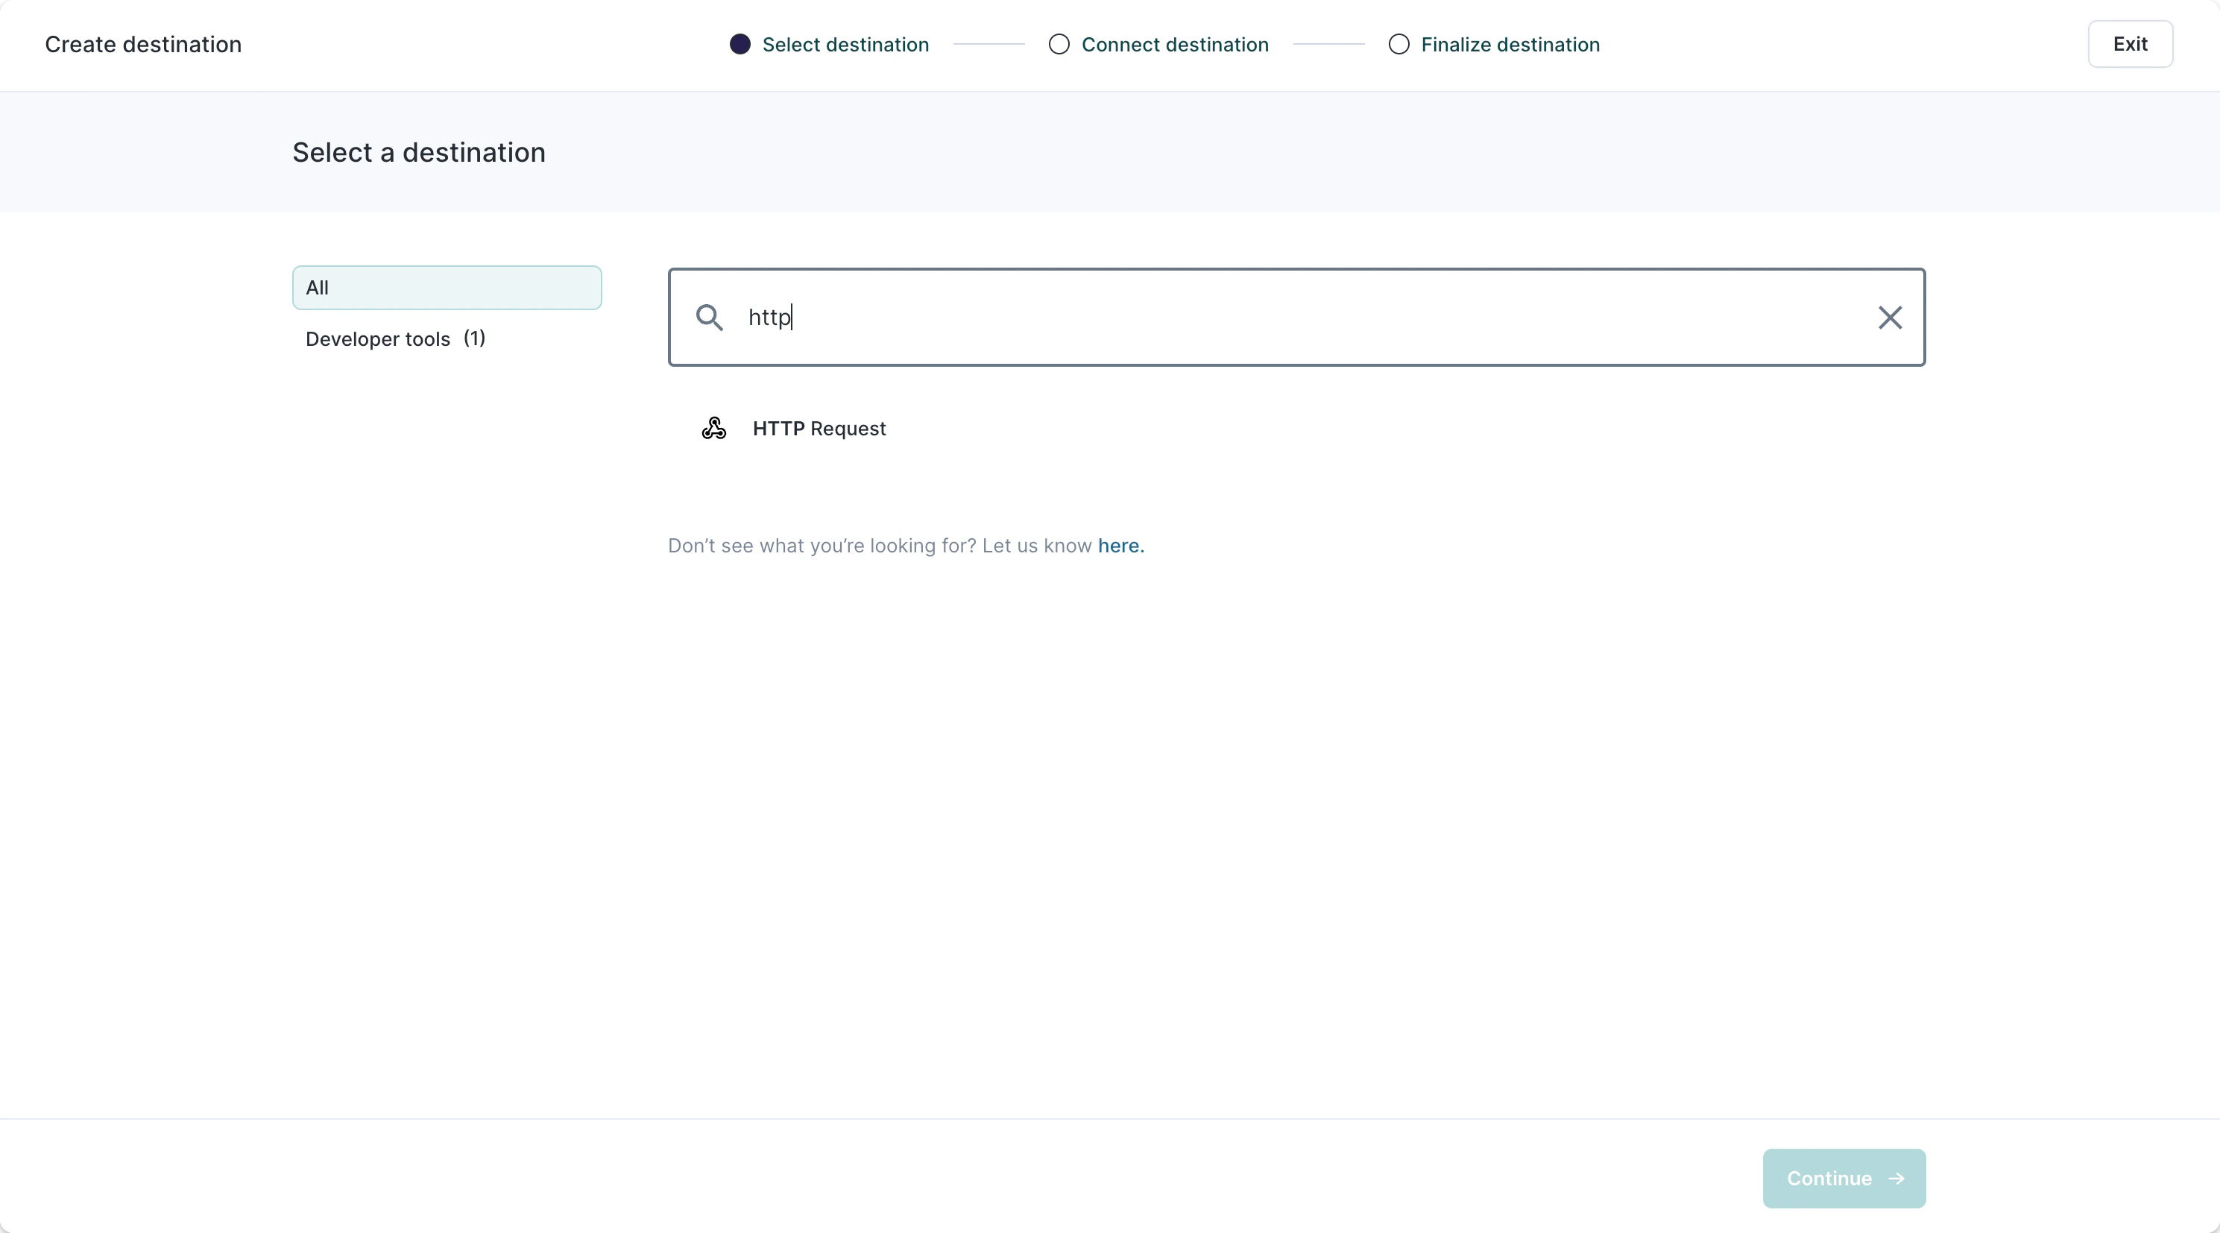Click the arrow icon on Continue button
Screen dimensions: 2220x1233
coord(1896,1178)
